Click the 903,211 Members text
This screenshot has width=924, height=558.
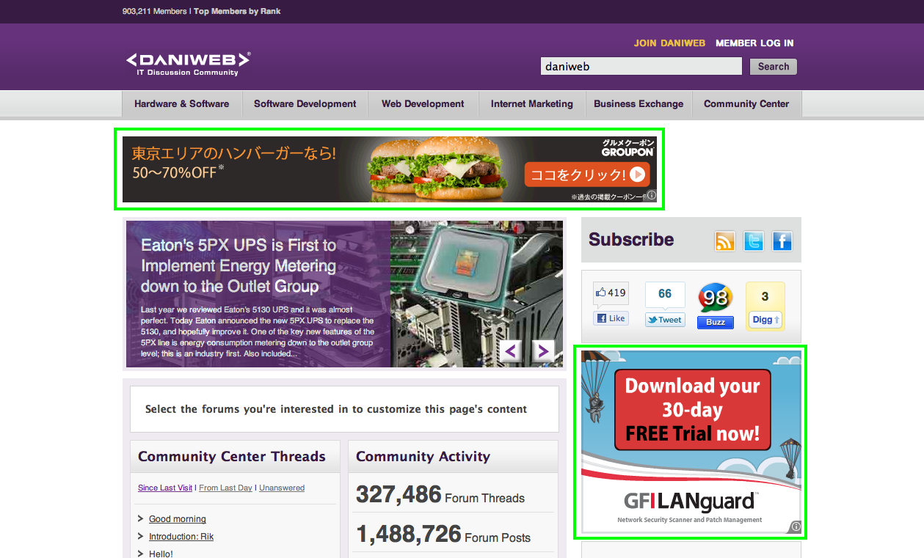pyautogui.click(x=155, y=11)
